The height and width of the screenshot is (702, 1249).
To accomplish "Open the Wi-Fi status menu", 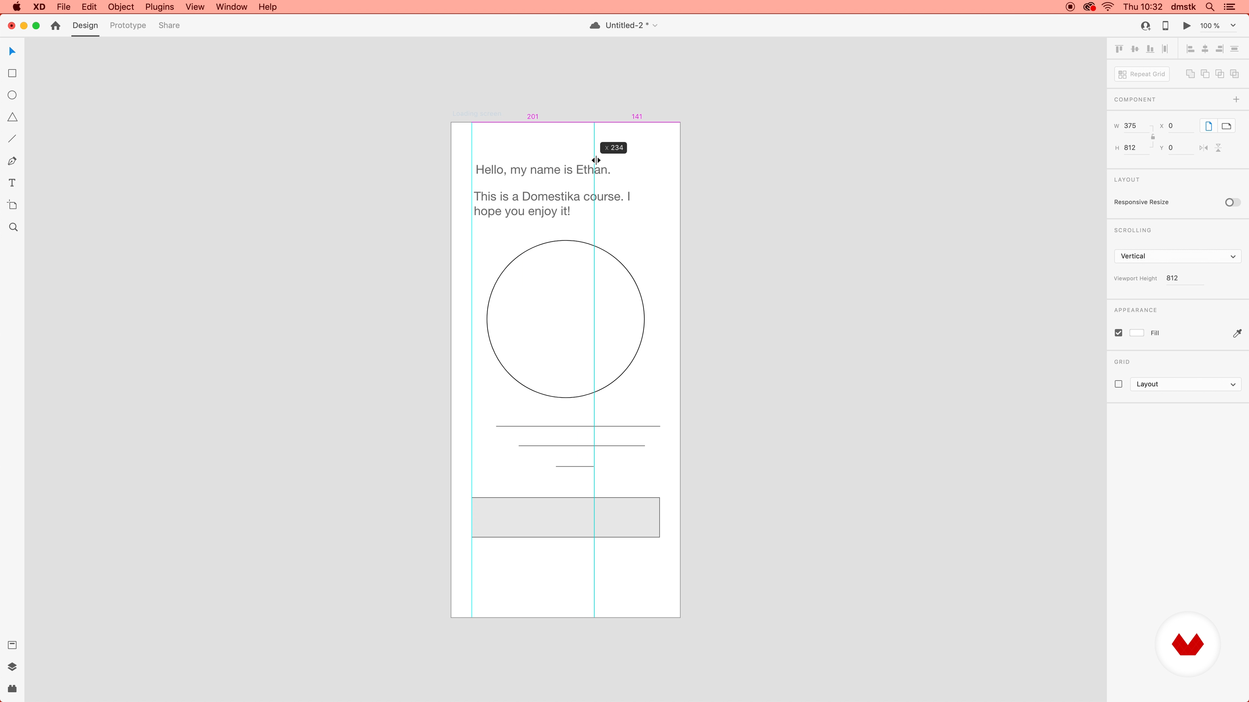I will [x=1108, y=7].
